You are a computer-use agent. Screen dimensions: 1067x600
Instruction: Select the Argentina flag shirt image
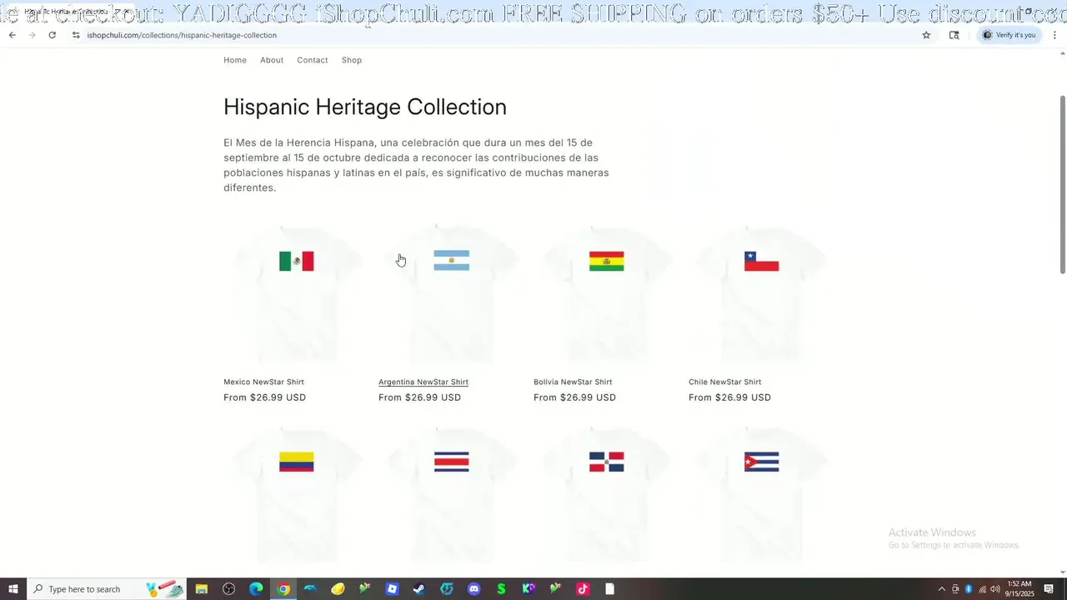[x=451, y=294]
